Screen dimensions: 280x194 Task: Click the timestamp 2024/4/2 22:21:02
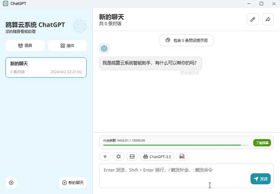pos(66,72)
